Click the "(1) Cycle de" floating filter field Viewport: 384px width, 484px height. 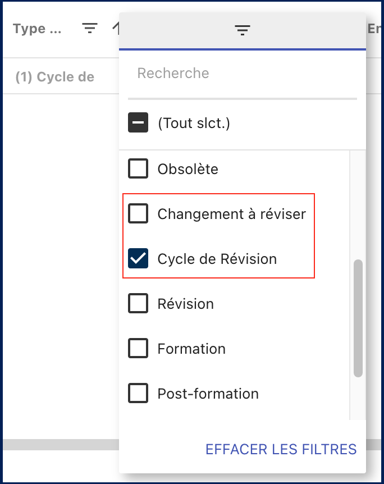[55, 77]
